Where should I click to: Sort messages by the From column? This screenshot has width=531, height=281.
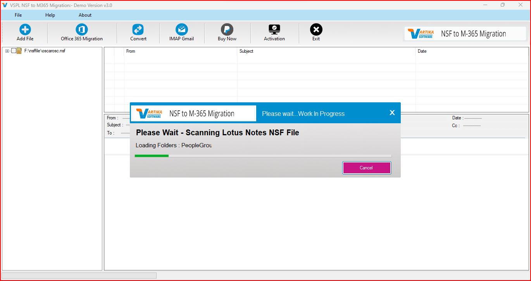point(181,51)
